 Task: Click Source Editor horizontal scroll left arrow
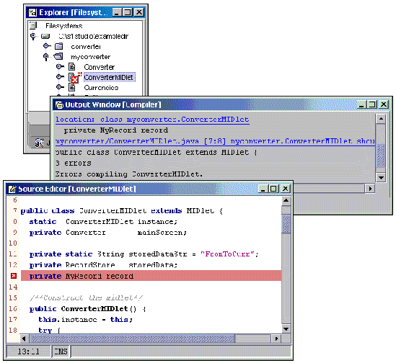25,339
